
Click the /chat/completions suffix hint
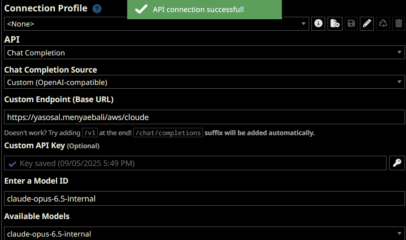[168, 133]
